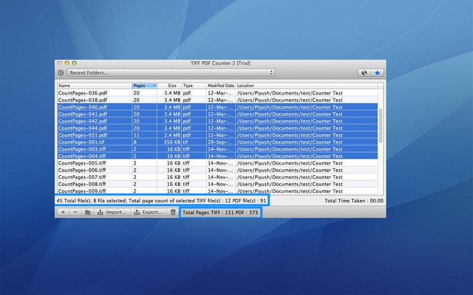473x295 pixels.
Task: Click the 45 Total file(s) status text
Action: 73,201
